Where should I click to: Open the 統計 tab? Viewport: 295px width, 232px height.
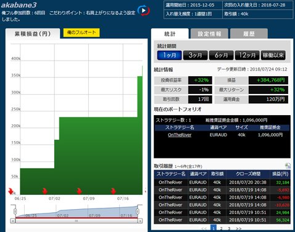click(170, 33)
